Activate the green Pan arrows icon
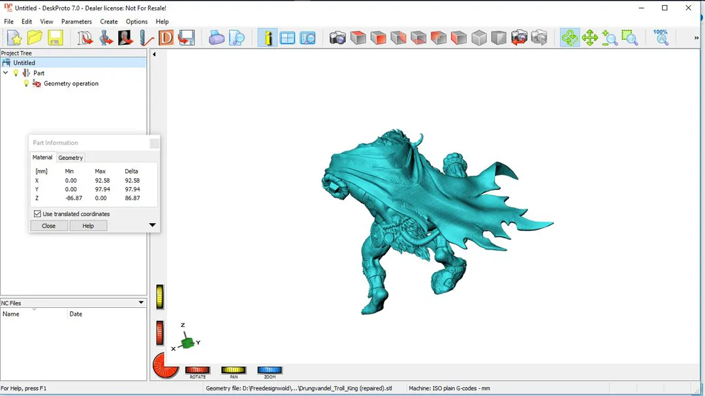 coord(589,38)
